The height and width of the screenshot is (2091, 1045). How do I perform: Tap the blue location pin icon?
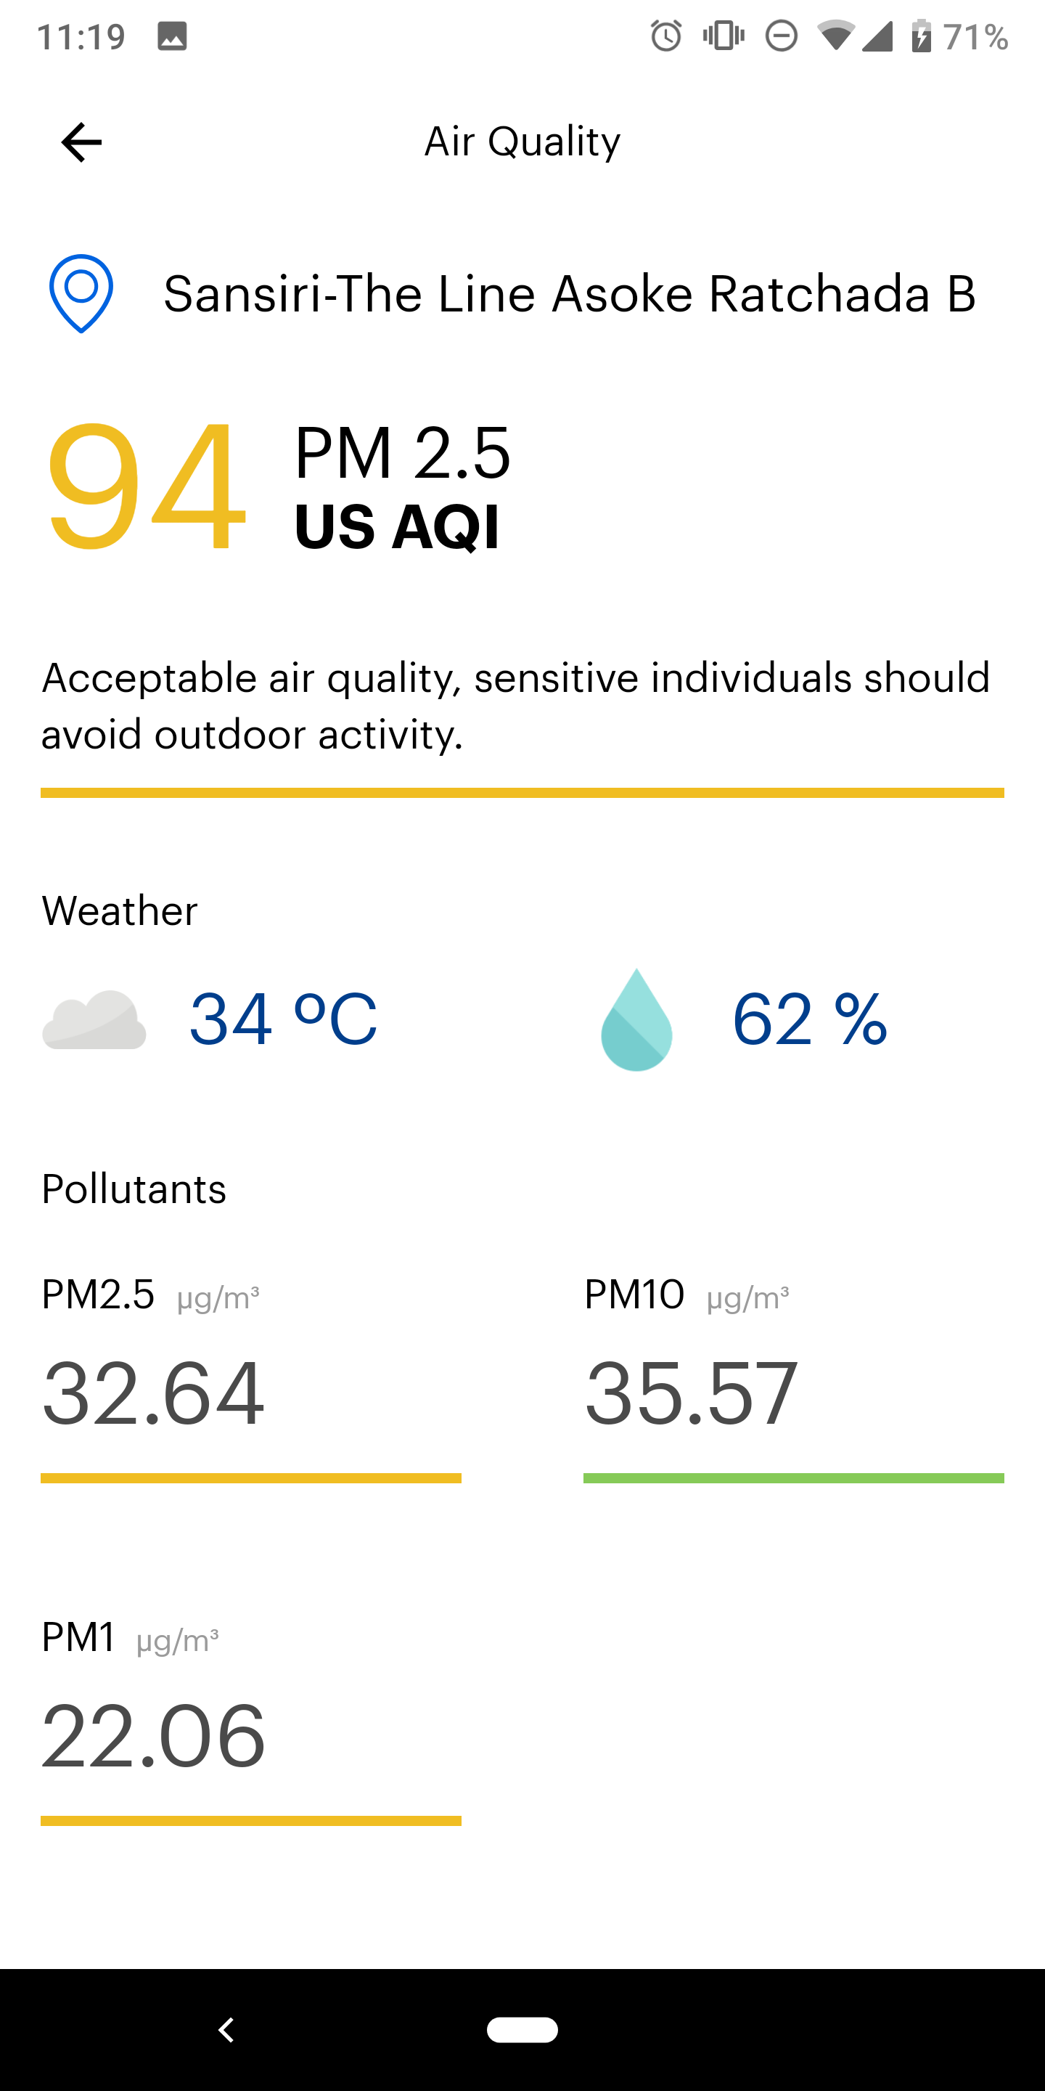click(81, 294)
